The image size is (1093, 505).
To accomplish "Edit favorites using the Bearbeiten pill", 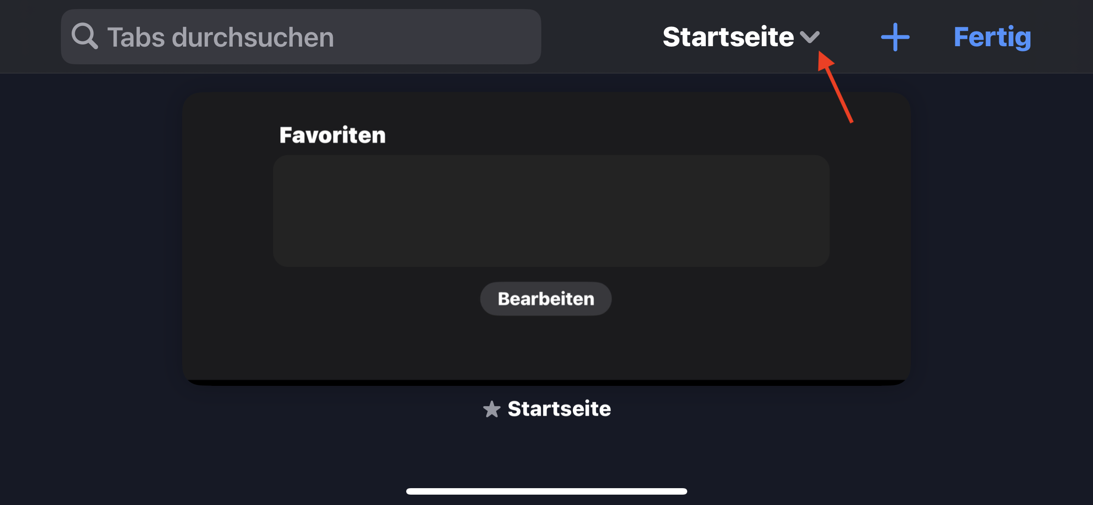I will (x=546, y=299).
